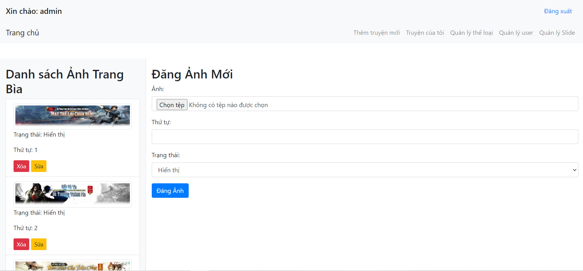The height and width of the screenshot is (271, 583).
Task: Click the second banner thumbnail with woman
Action: coord(73,194)
